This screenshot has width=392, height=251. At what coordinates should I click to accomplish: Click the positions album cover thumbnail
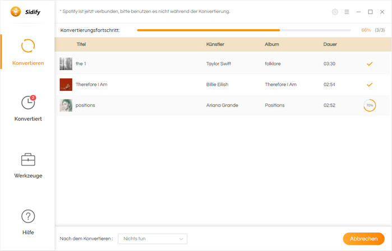pos(66,105)
